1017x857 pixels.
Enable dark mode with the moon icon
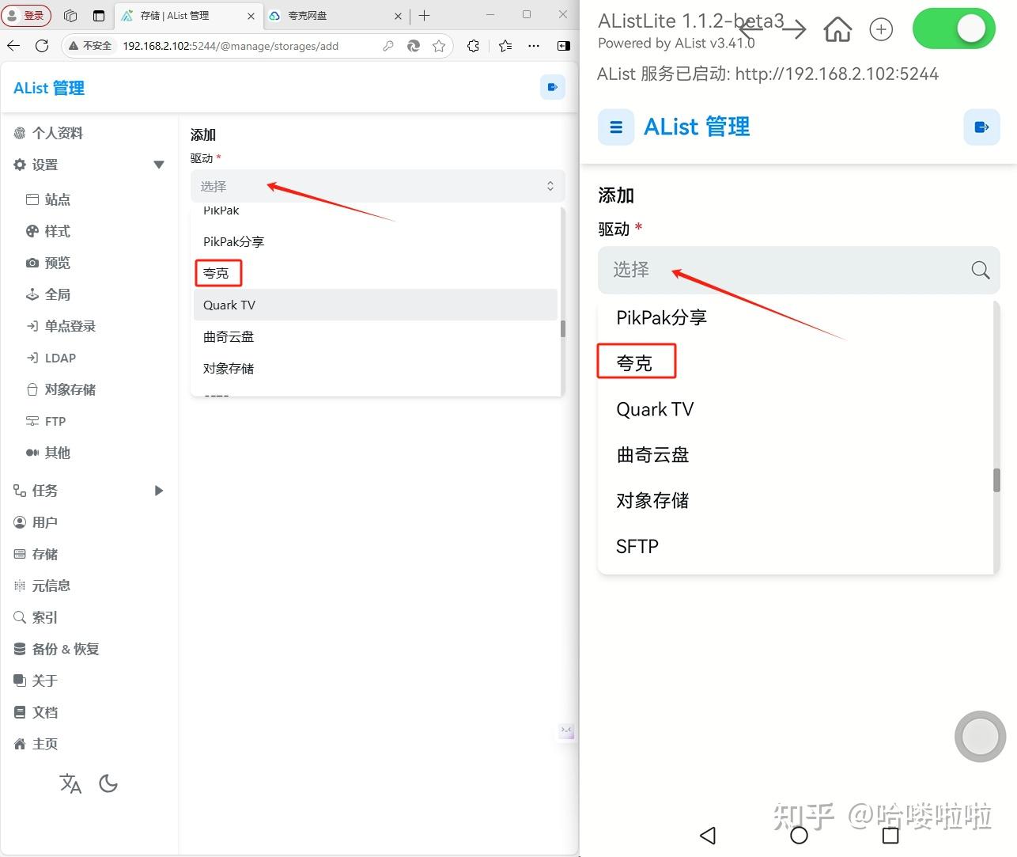108,783
